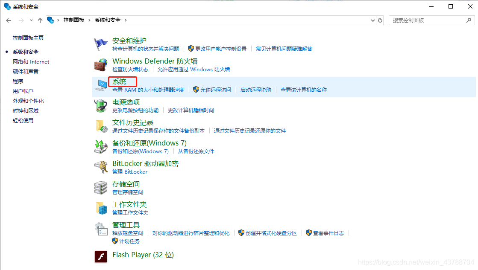Open 外观和个性化 category
The height and width of the screenshot is (270, 478).
click(x=28, y=101)
